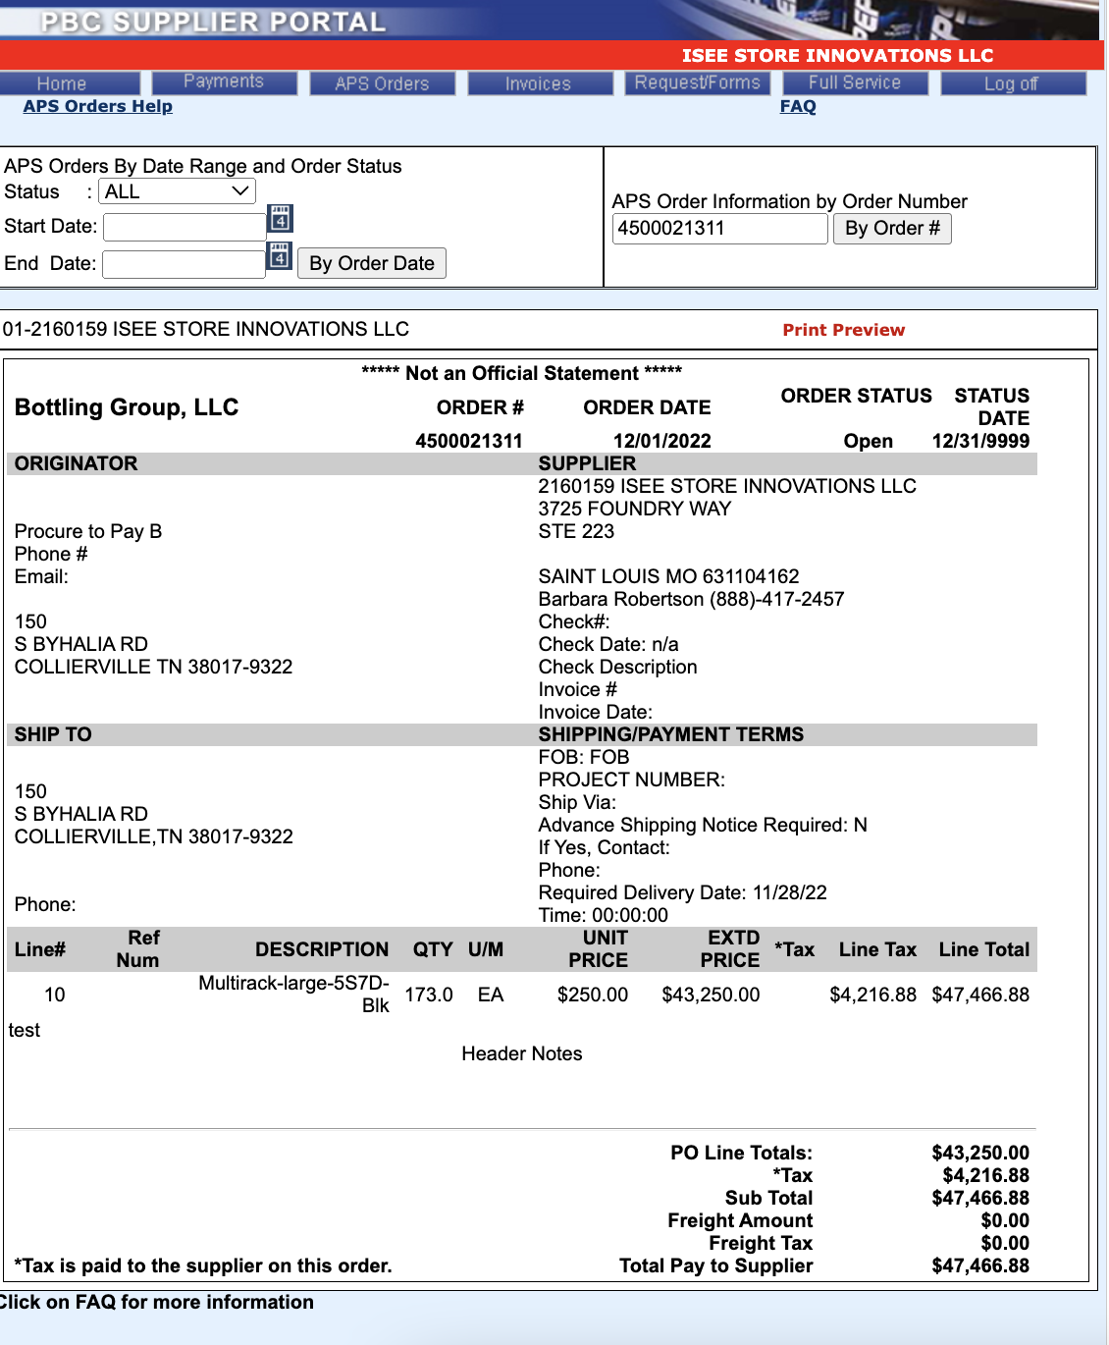Focus the End Date text field
This screenshot has width=1109, height=1345.
tap(184, 264)
